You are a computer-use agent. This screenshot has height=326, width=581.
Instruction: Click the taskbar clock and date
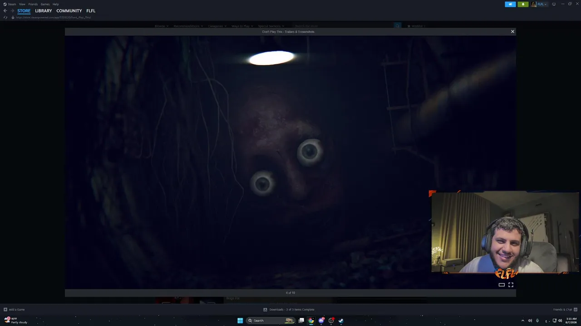click(571, 321)
